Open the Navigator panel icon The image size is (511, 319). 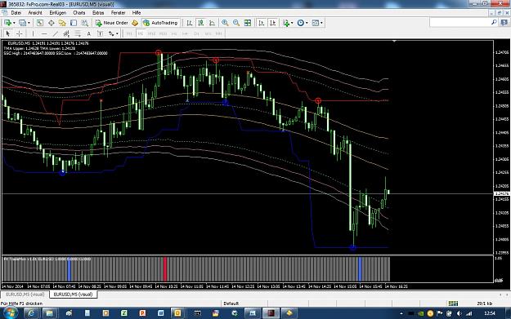pos(62,23)
